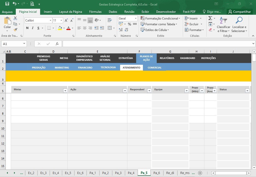This screenshot has height=177, width=256.
Task: Select the Es_4 sheet tab
Action: click(56, 173)
